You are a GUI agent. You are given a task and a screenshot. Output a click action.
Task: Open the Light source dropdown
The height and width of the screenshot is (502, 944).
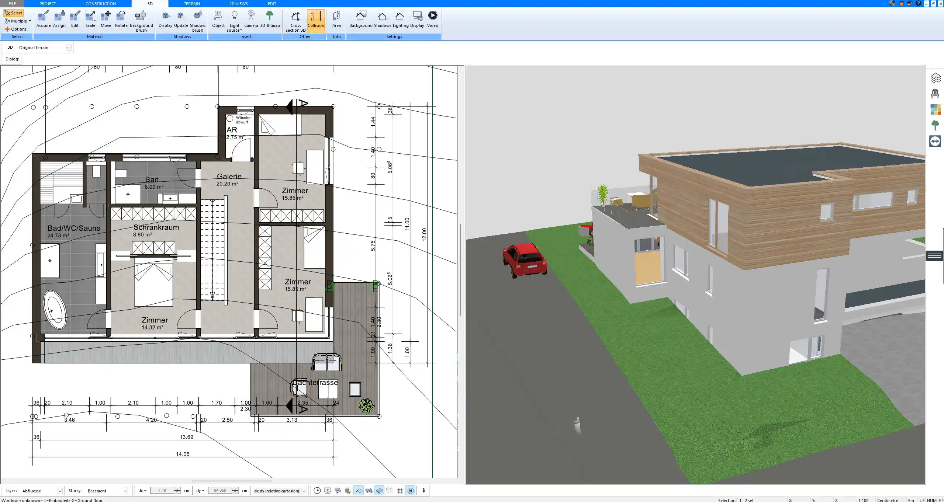[x=235, y=21]
